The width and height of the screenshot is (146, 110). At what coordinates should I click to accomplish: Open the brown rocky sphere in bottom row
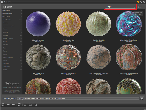click(99, 86)
